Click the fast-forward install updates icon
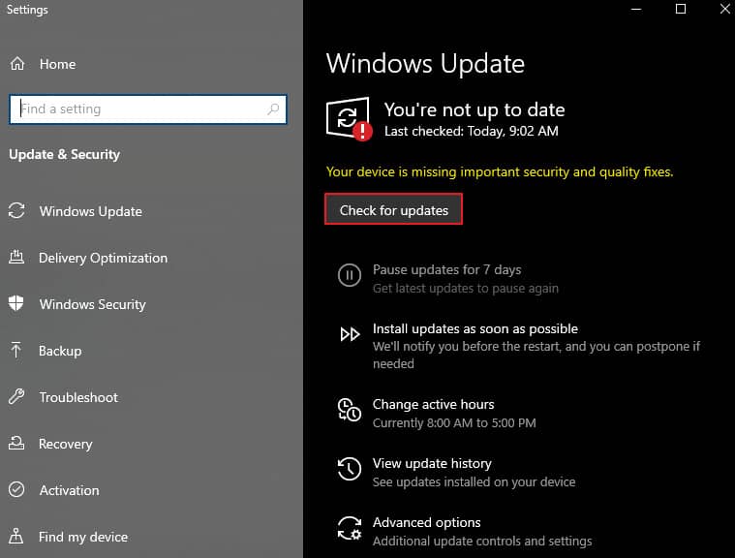This screenshot has width=735, height=558. 350,334
